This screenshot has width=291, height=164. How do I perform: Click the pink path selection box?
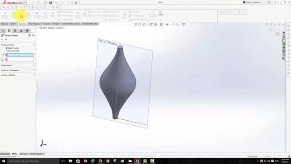point(20,60)
